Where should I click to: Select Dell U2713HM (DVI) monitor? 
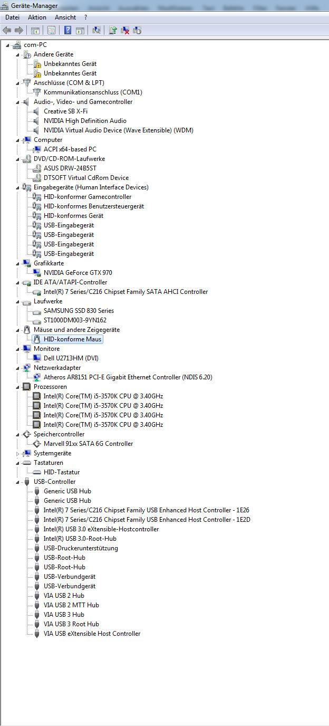[71, 358]
